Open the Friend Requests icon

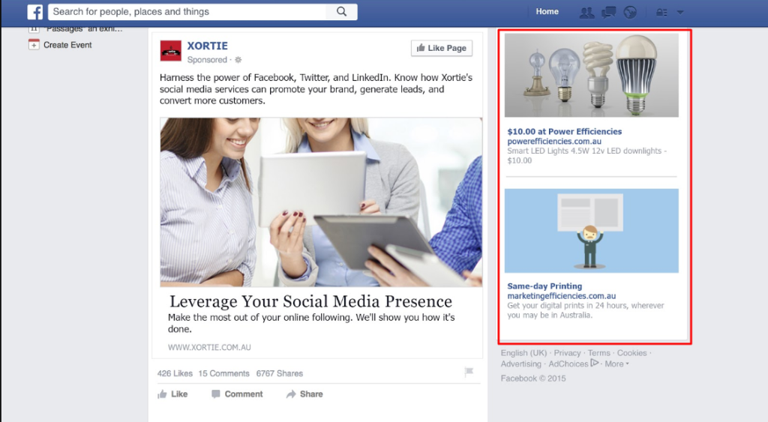[586, 12]
